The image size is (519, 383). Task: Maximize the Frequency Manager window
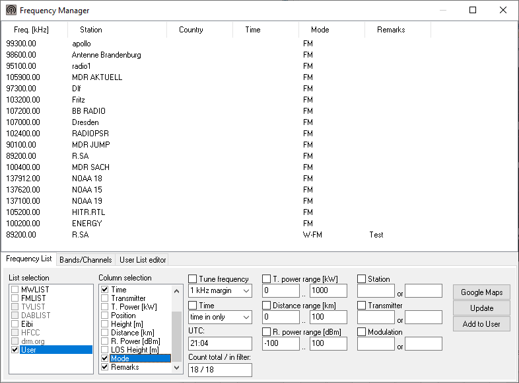pyautogui.click(x=473, y=11)
